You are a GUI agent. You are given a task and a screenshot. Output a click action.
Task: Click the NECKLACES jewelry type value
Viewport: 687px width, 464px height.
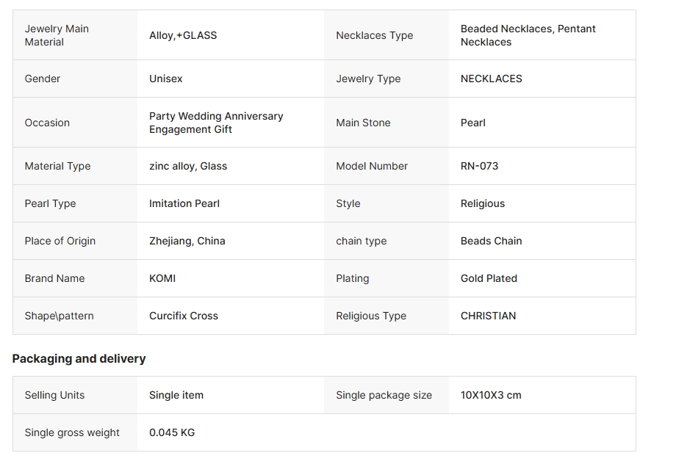tap(491, 79)
